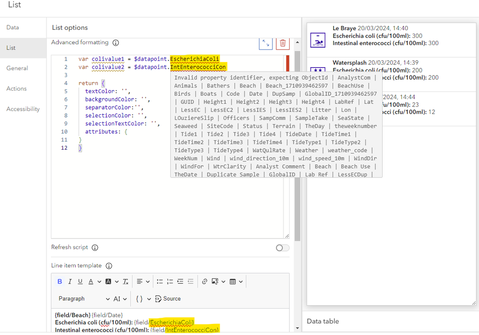Click {field/IntEnterococciCon} in template
This screenshot has width=479, height=335.
tap(185, 330)
